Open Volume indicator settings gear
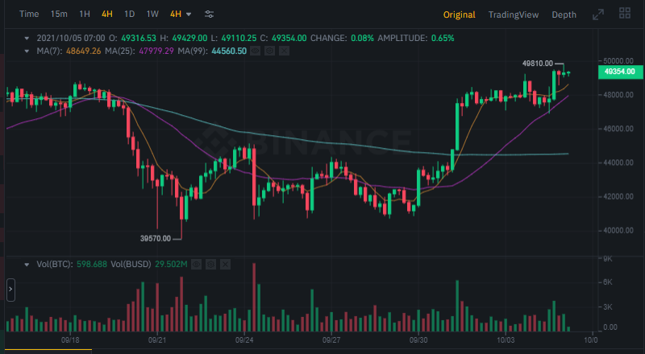Viewport: 645px width, 354px height. click(x=210, y=264)
